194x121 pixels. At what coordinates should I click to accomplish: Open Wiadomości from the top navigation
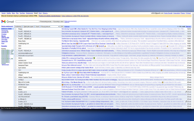[29, 13]
